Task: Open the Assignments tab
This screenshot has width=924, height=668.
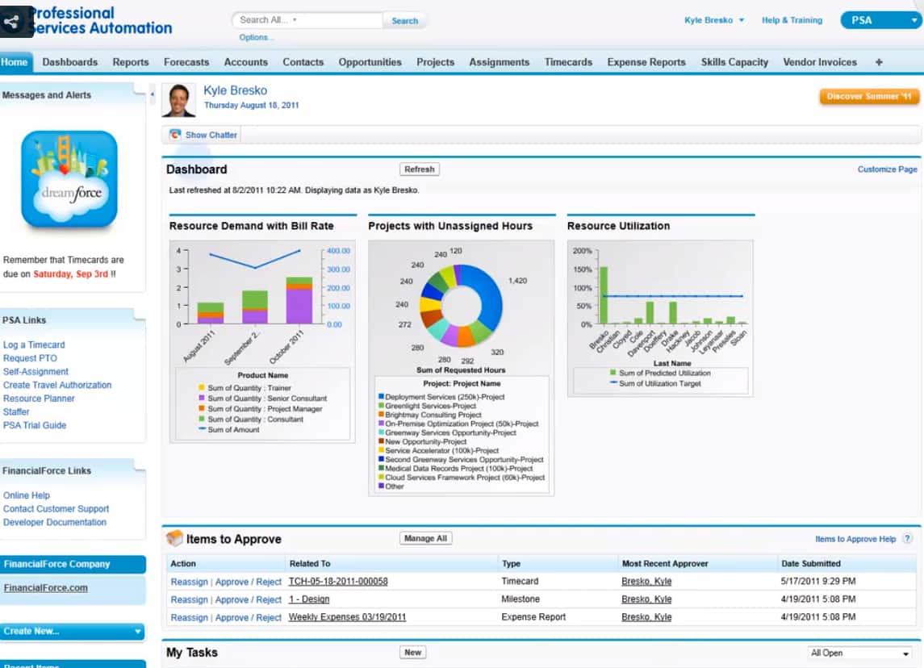Action: click(x=500, y=62)
